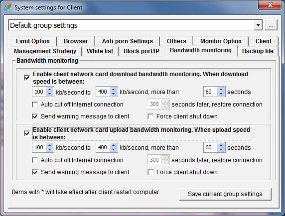Switch to the Backup file tab

[x=258, y=51]
